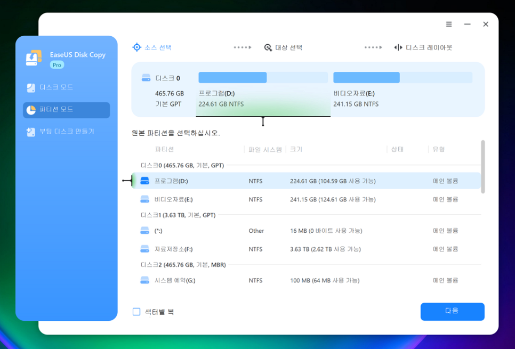Select the (*:) Other partition row
515x349 pixels.
point(306,231)
